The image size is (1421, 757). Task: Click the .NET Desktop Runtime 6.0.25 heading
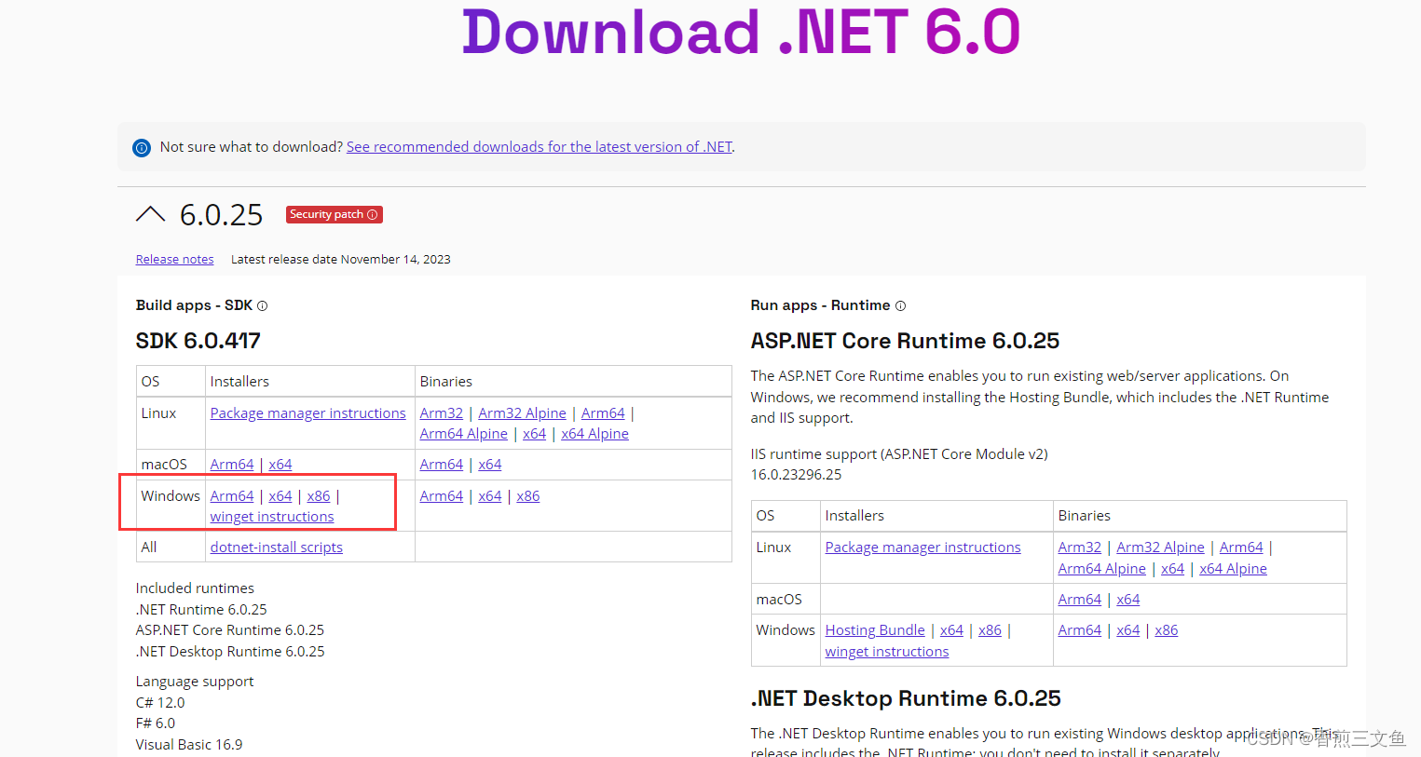906,698
